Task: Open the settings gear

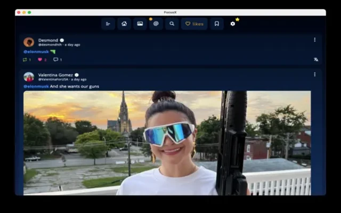Action: tap(232, 24)
